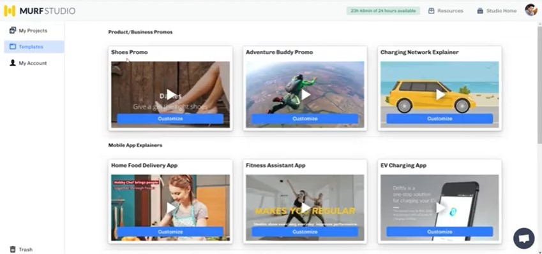
Task: Customize the Charging Network Explainer template
Action: (x=439, y=118)
